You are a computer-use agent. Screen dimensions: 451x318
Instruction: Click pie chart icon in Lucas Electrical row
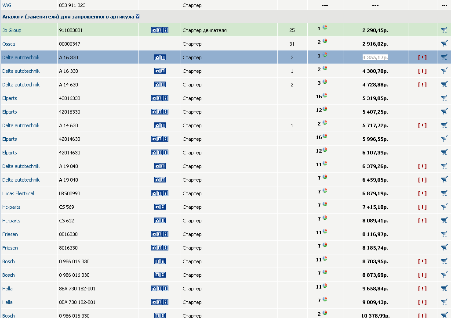(x=325, y=191)
